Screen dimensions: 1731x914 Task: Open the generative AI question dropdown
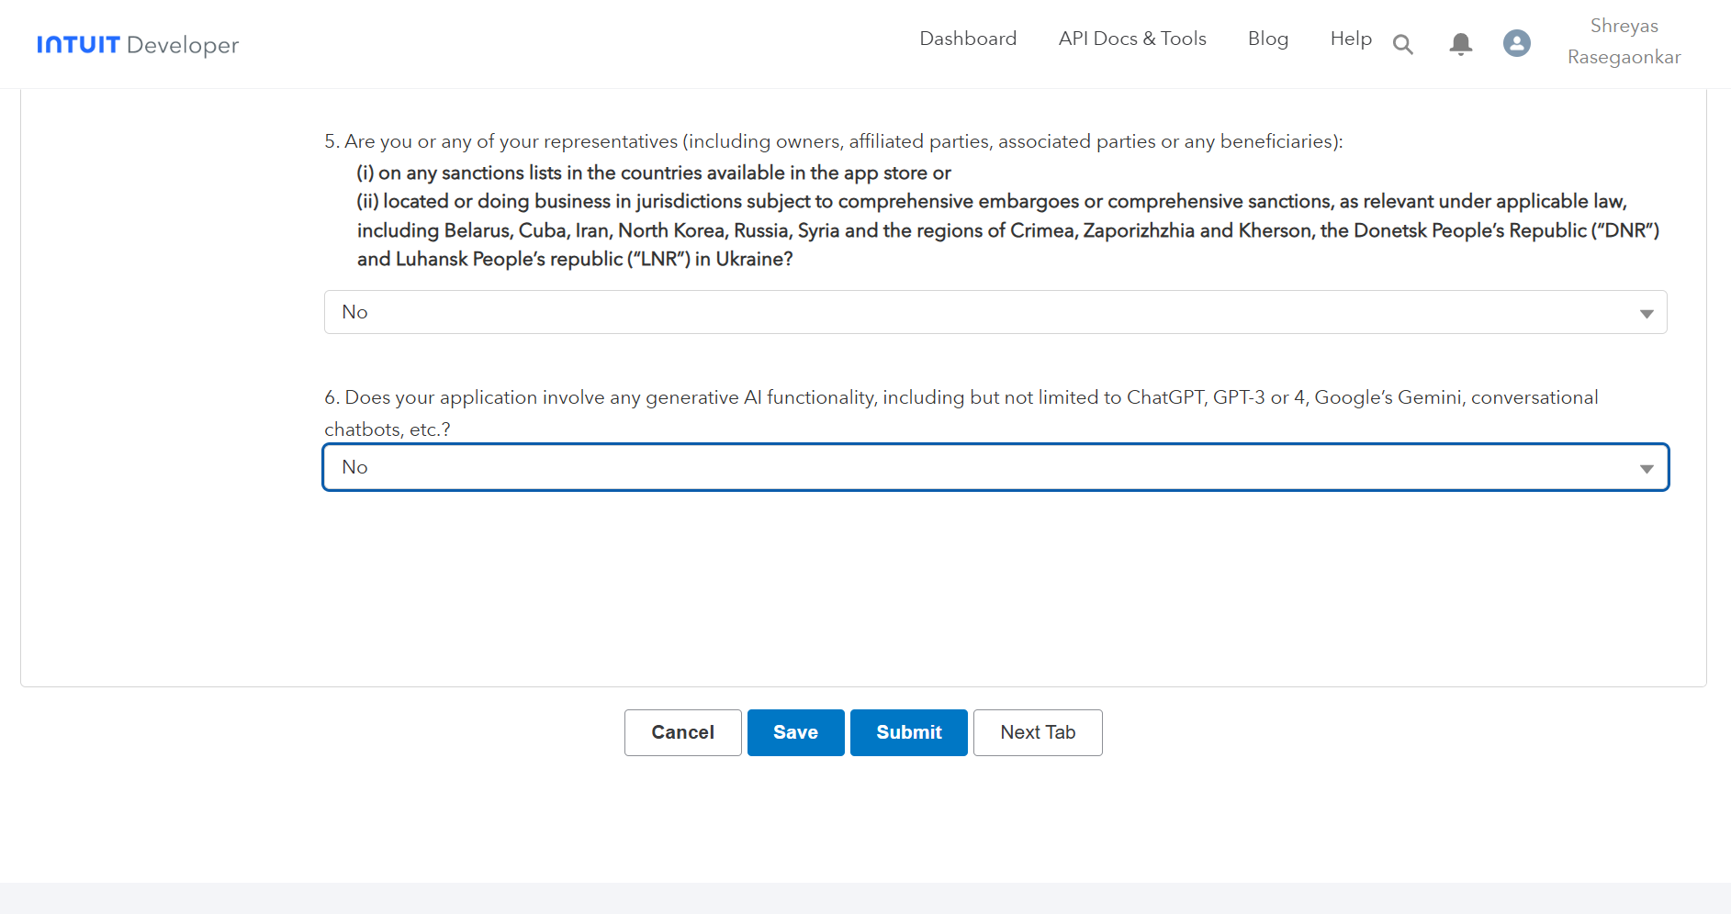983,467
